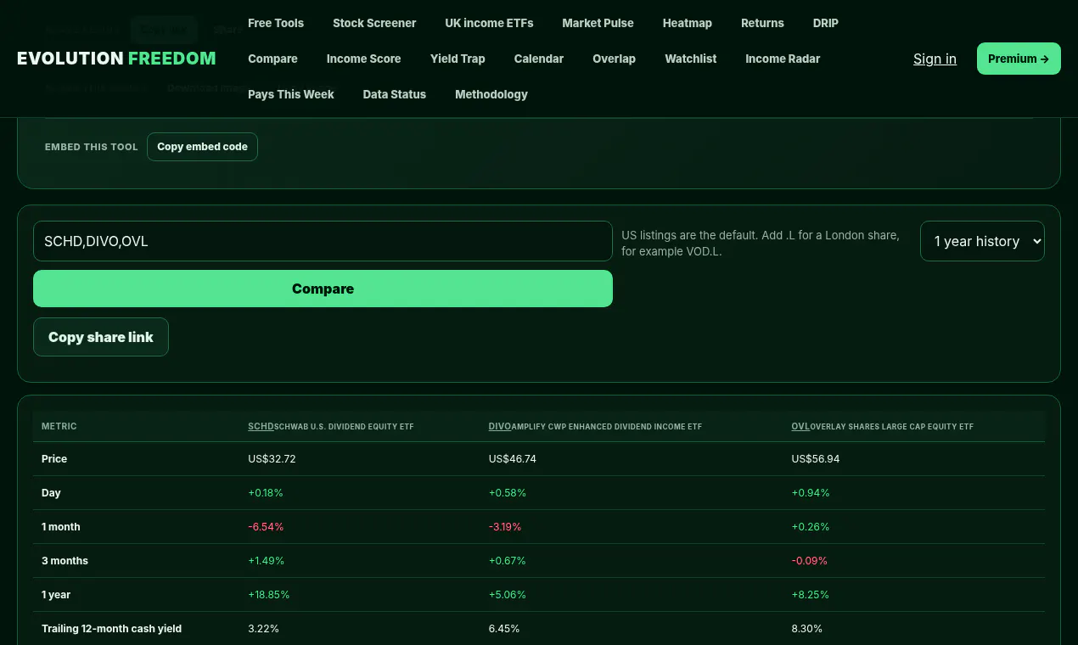Image resolution: width=1078 pixels, height=645 pixels.
Task: Click Copy embed code button
Action: 202,147
